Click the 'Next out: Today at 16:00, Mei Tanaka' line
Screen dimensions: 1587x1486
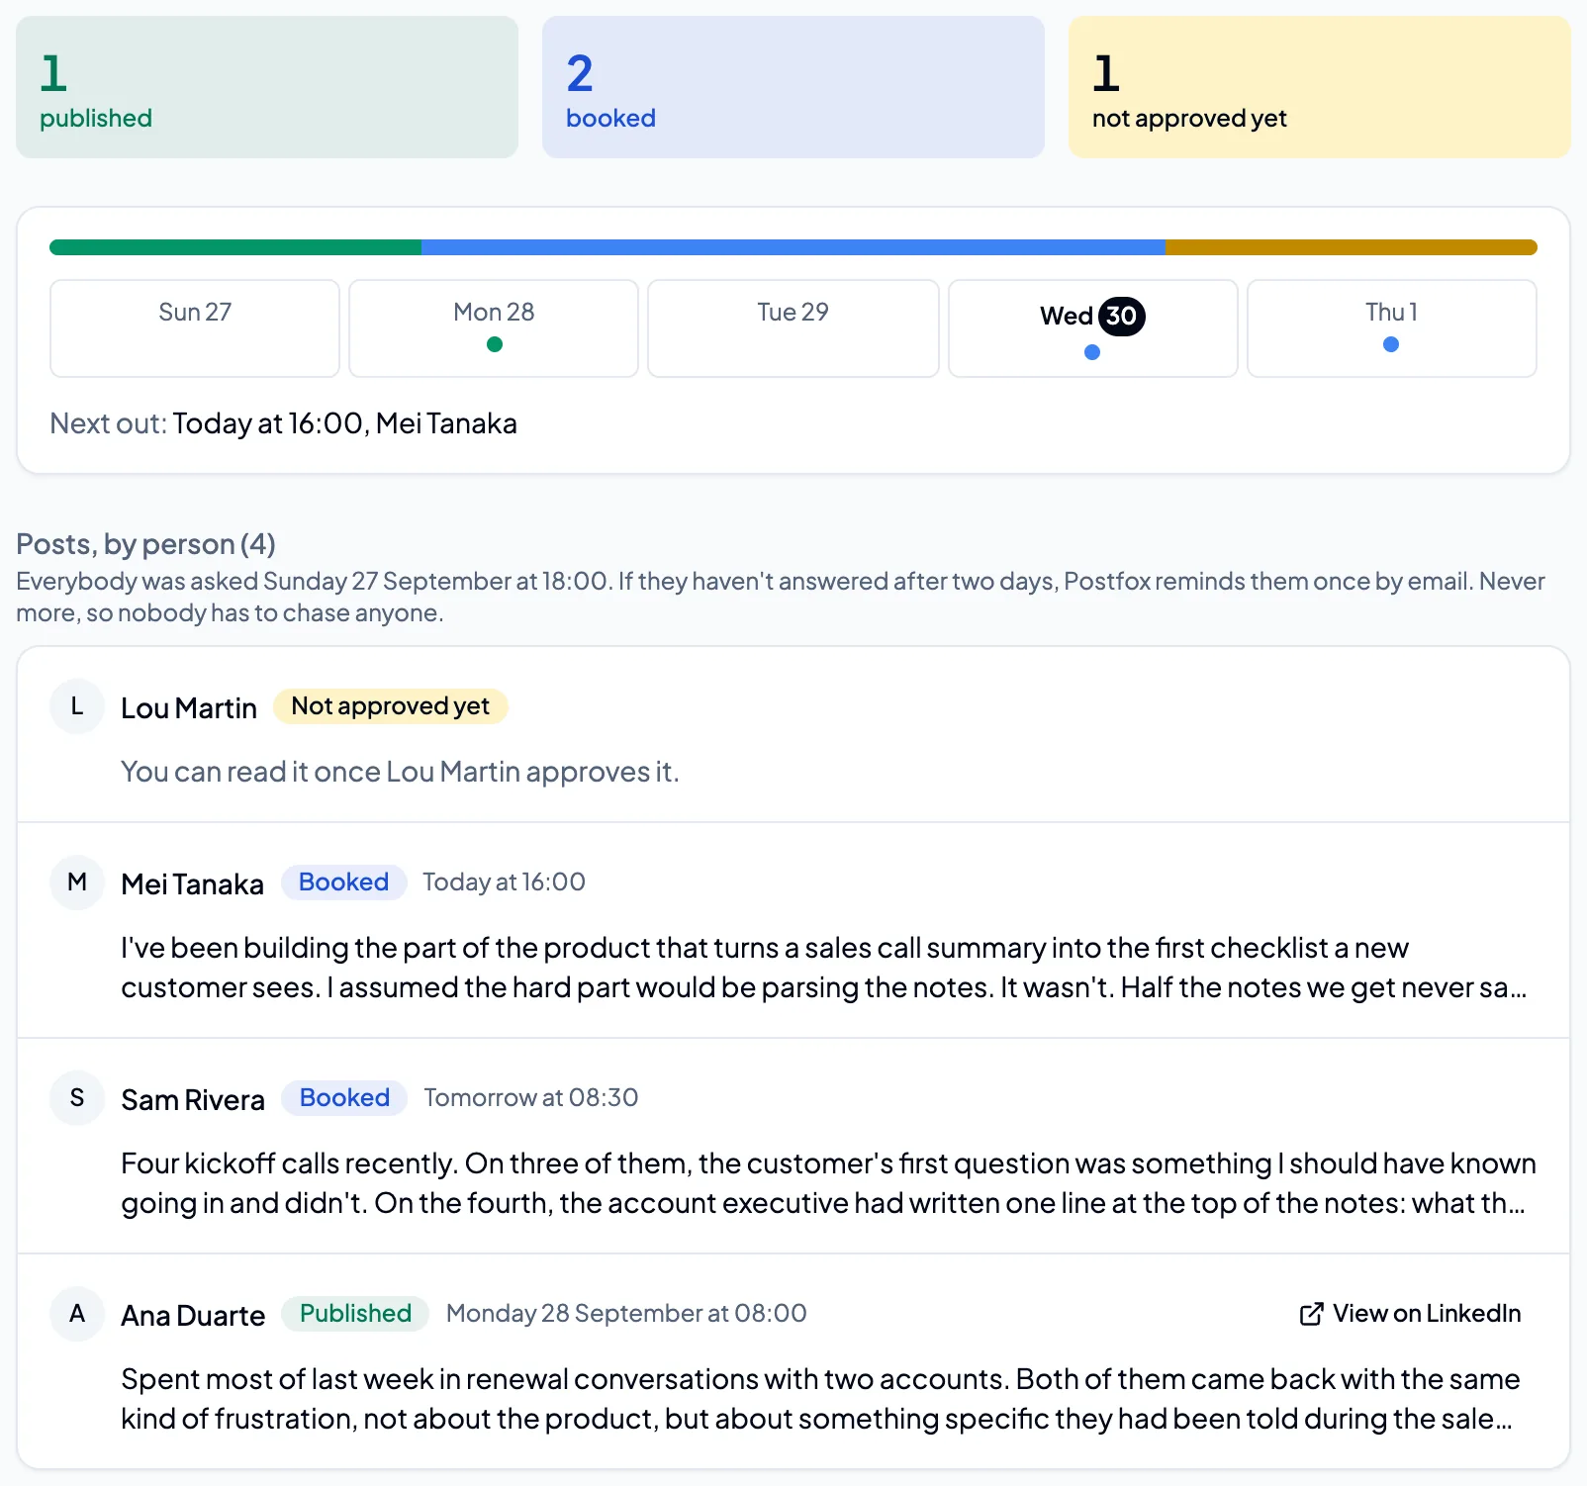click(283, 423)
